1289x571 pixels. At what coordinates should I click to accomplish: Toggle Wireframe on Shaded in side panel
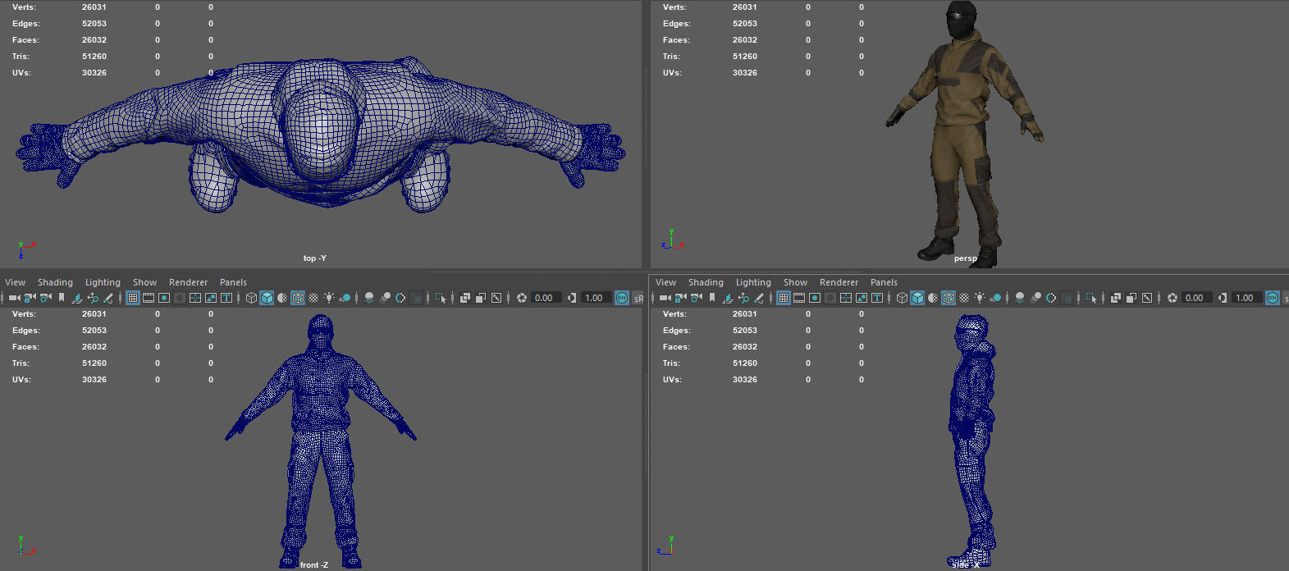[x=948, y=298]
